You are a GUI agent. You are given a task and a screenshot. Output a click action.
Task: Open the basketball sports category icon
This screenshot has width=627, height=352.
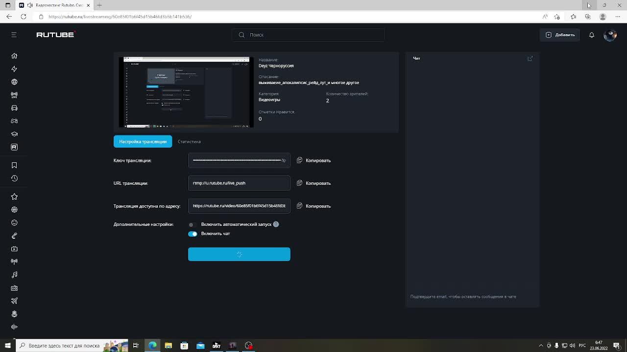(14, 210)
